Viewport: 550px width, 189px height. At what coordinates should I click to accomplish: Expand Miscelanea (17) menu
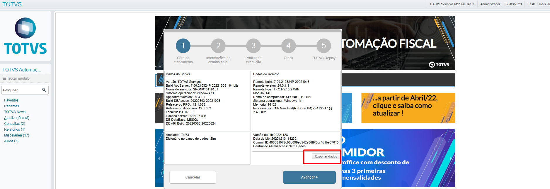tap(17, 135)
